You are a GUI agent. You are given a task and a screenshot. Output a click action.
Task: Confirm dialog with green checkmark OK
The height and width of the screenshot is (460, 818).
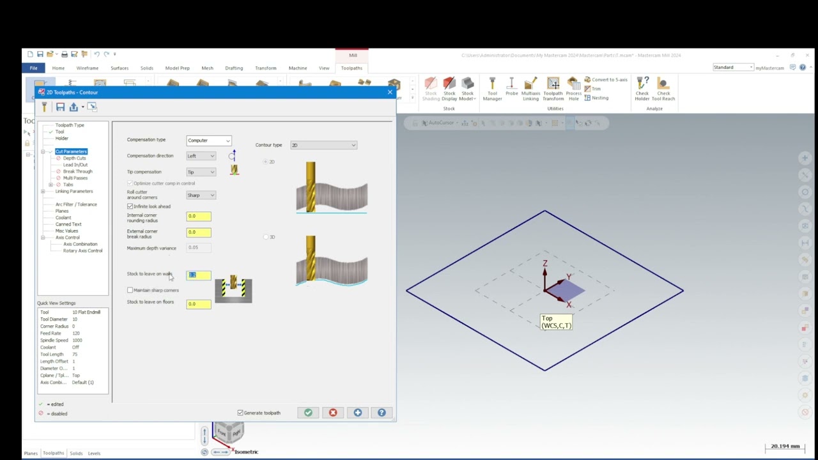coord(308,413)
